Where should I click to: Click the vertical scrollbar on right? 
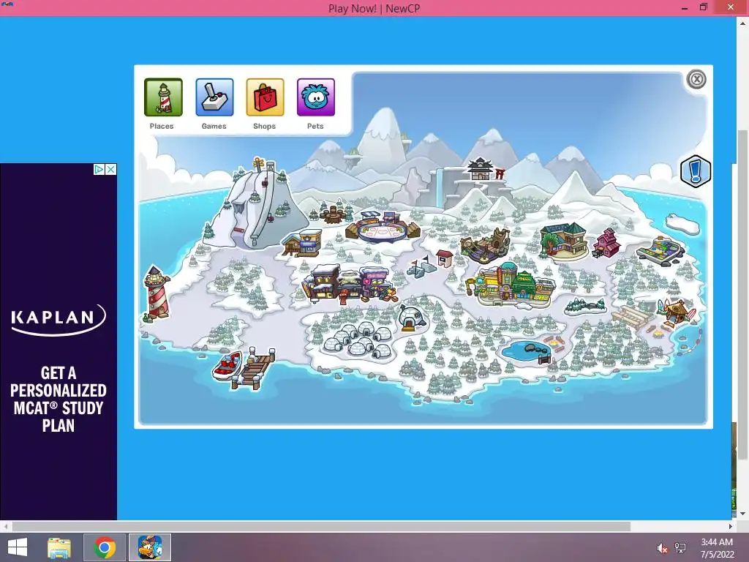tap(742, 295)
